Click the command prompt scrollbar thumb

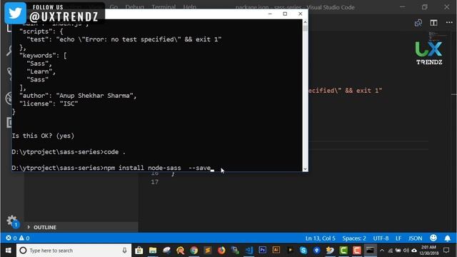[305, 29]
